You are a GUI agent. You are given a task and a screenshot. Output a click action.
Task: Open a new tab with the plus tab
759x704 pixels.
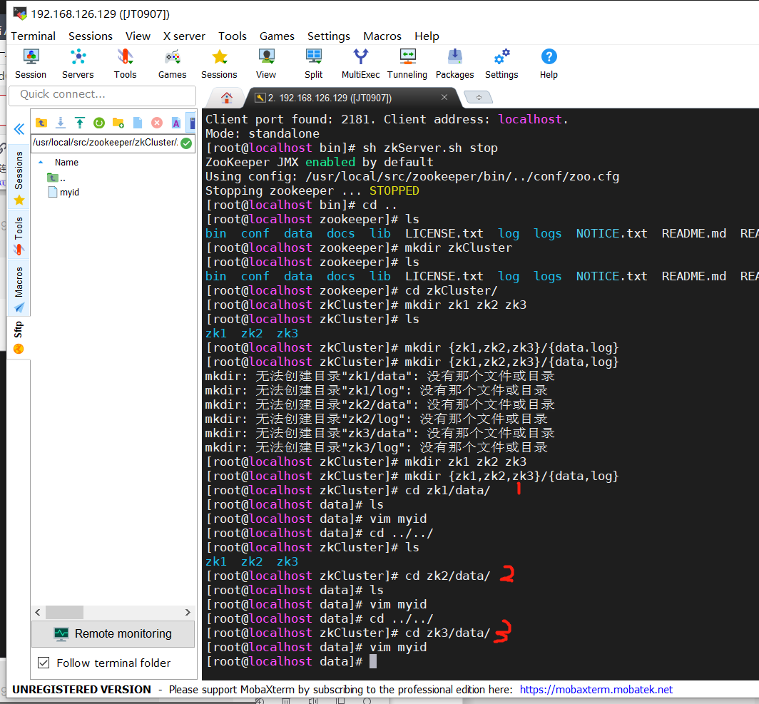(478, 98)
